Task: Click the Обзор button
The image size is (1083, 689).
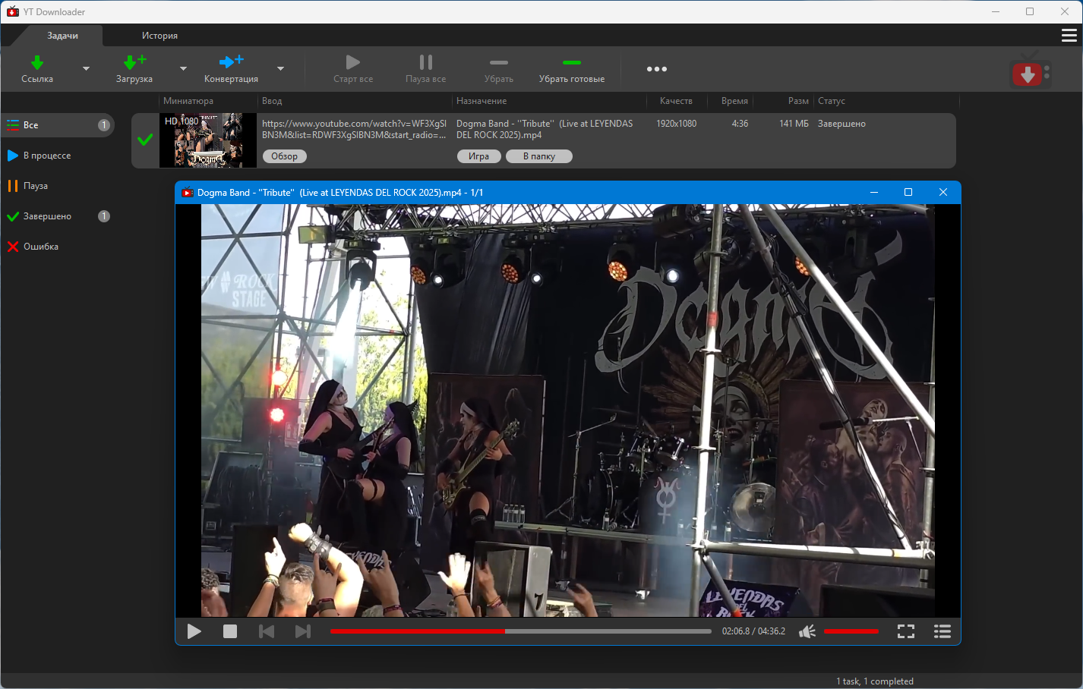Action: [x=285, y=156]
